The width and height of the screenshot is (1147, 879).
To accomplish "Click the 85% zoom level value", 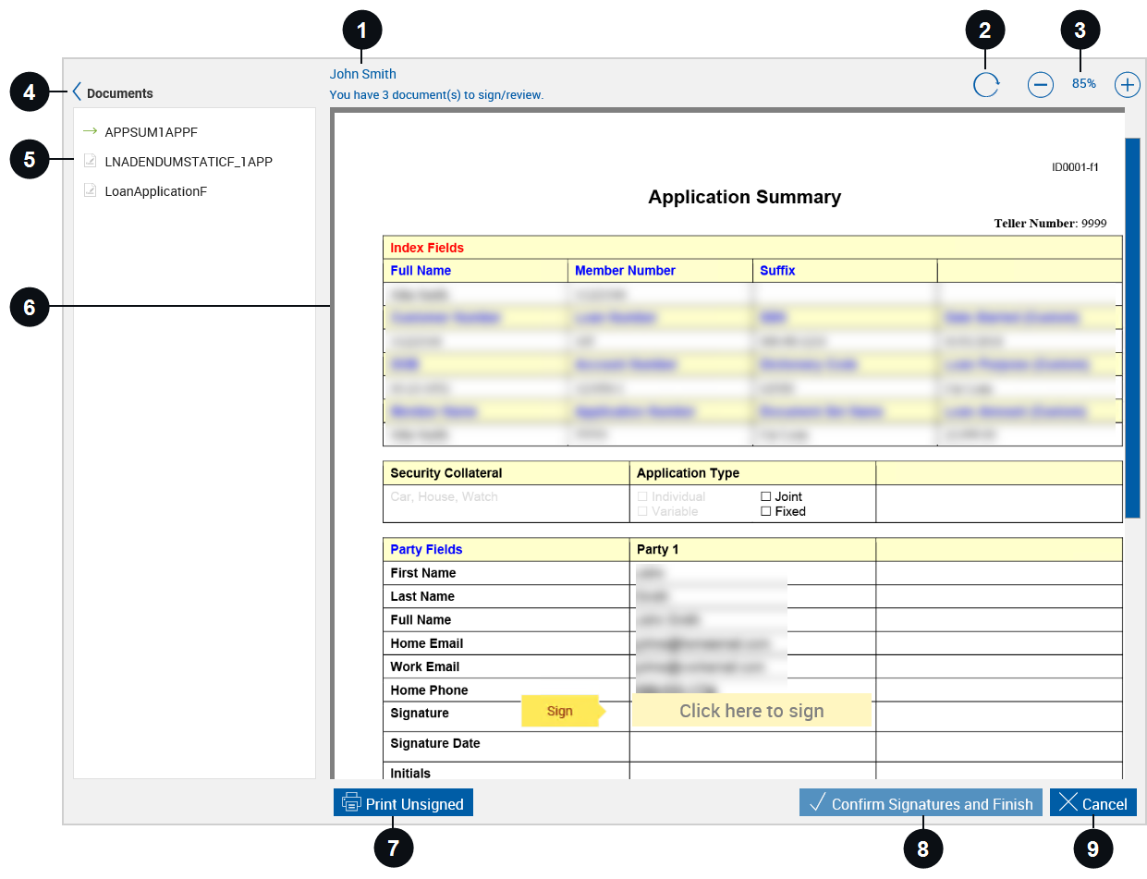I will pyautogui.click(x=1084, y=83).
